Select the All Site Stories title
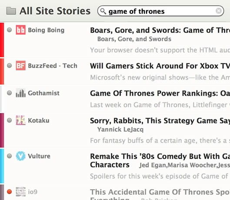Screen dimensions: 230x200 [x=55, y=11]
